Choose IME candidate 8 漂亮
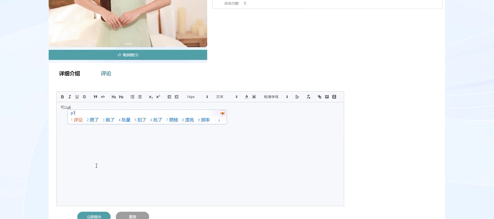 point(188,120)
